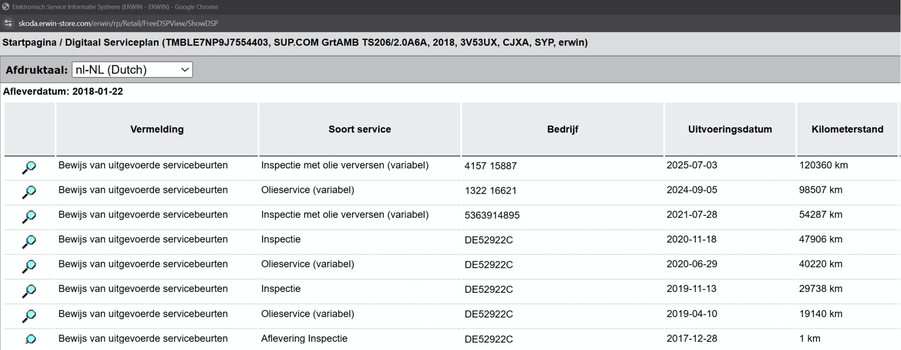Screen dimensions: 901x350
Task: Click date '2020-11-18'
Action: (692, 239)
